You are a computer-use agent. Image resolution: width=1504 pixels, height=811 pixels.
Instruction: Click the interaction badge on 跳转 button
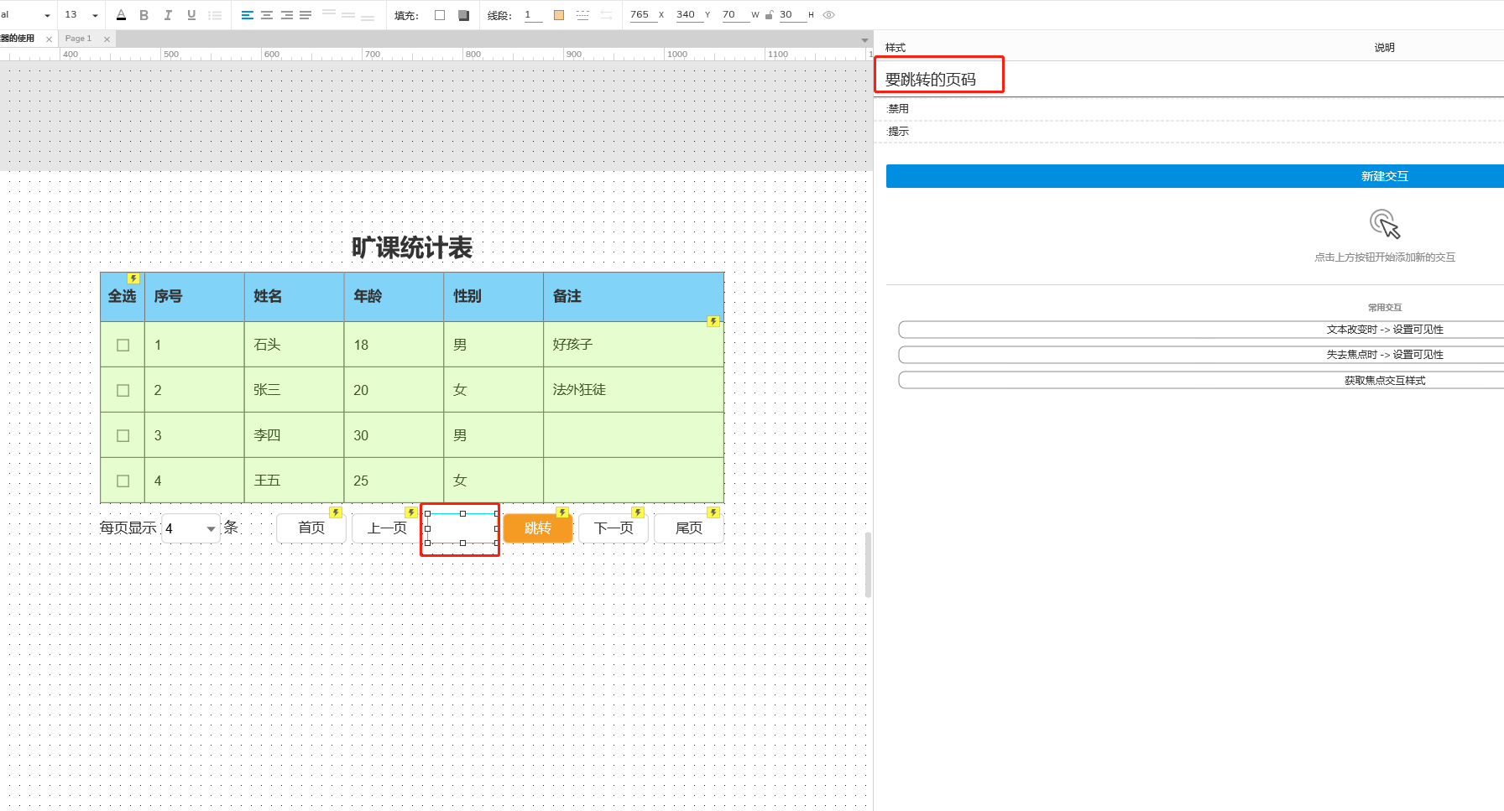tap(562, 512)
